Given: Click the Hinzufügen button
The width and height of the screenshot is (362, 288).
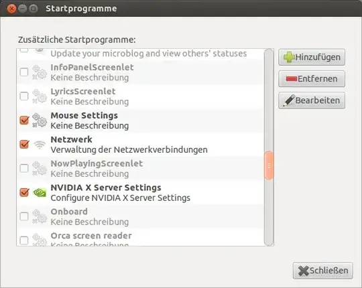Looking at the screenshot, I should point(312,57).
